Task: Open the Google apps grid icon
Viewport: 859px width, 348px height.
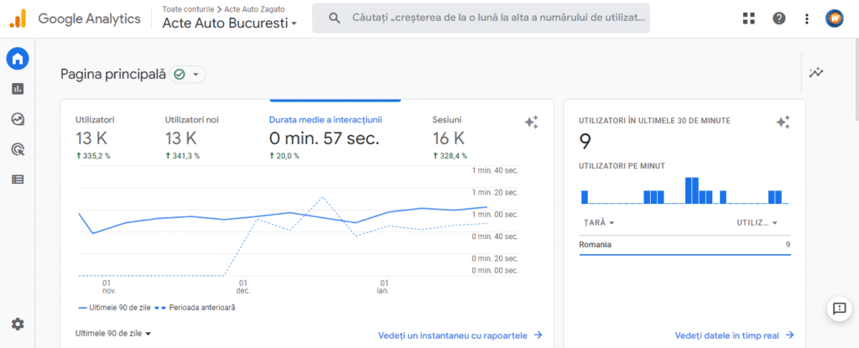Action: 748,18
